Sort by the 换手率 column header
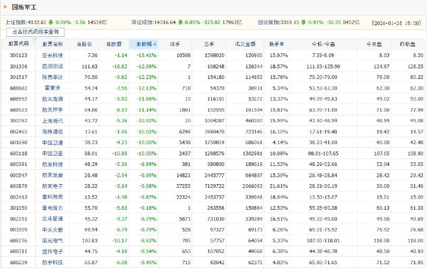 (x=276, y=44)
